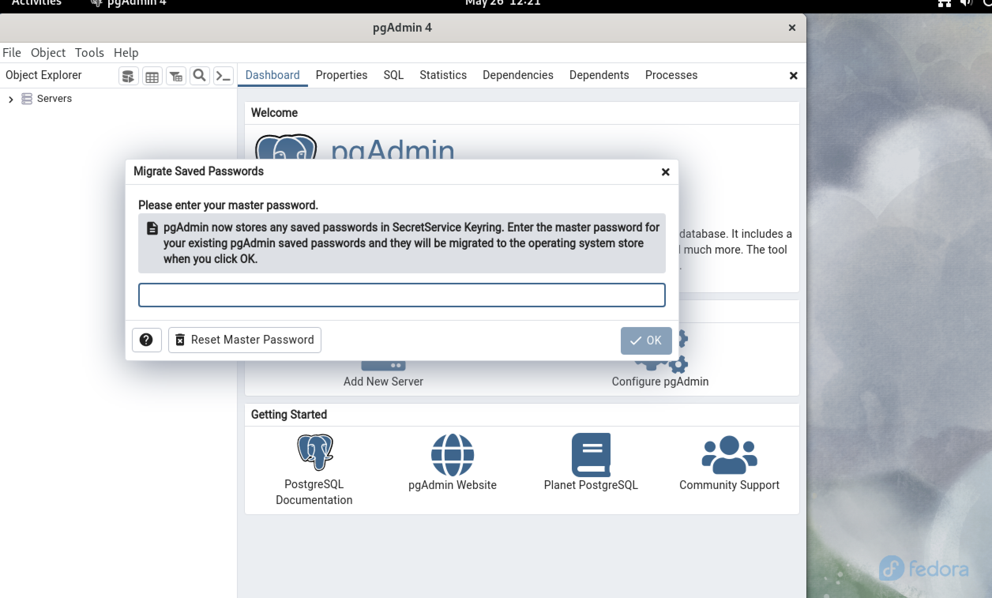Switch to the Statistics tab
This screenshot has height=598, width=992.
click(x=442, y=75)
